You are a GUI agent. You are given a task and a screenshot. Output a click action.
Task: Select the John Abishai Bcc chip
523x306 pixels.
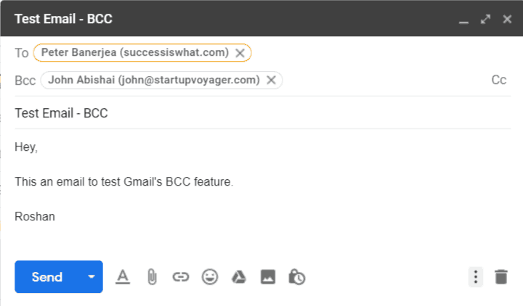(x=153, y=80)
